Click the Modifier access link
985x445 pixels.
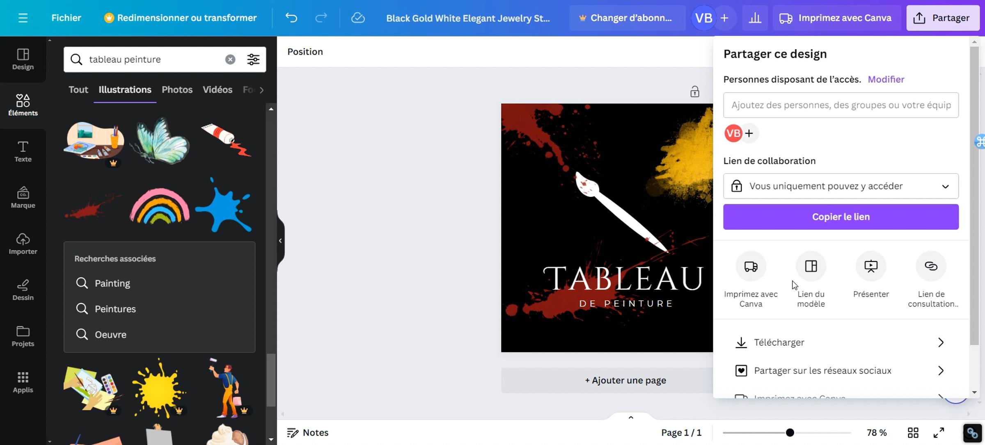[886, 79]
